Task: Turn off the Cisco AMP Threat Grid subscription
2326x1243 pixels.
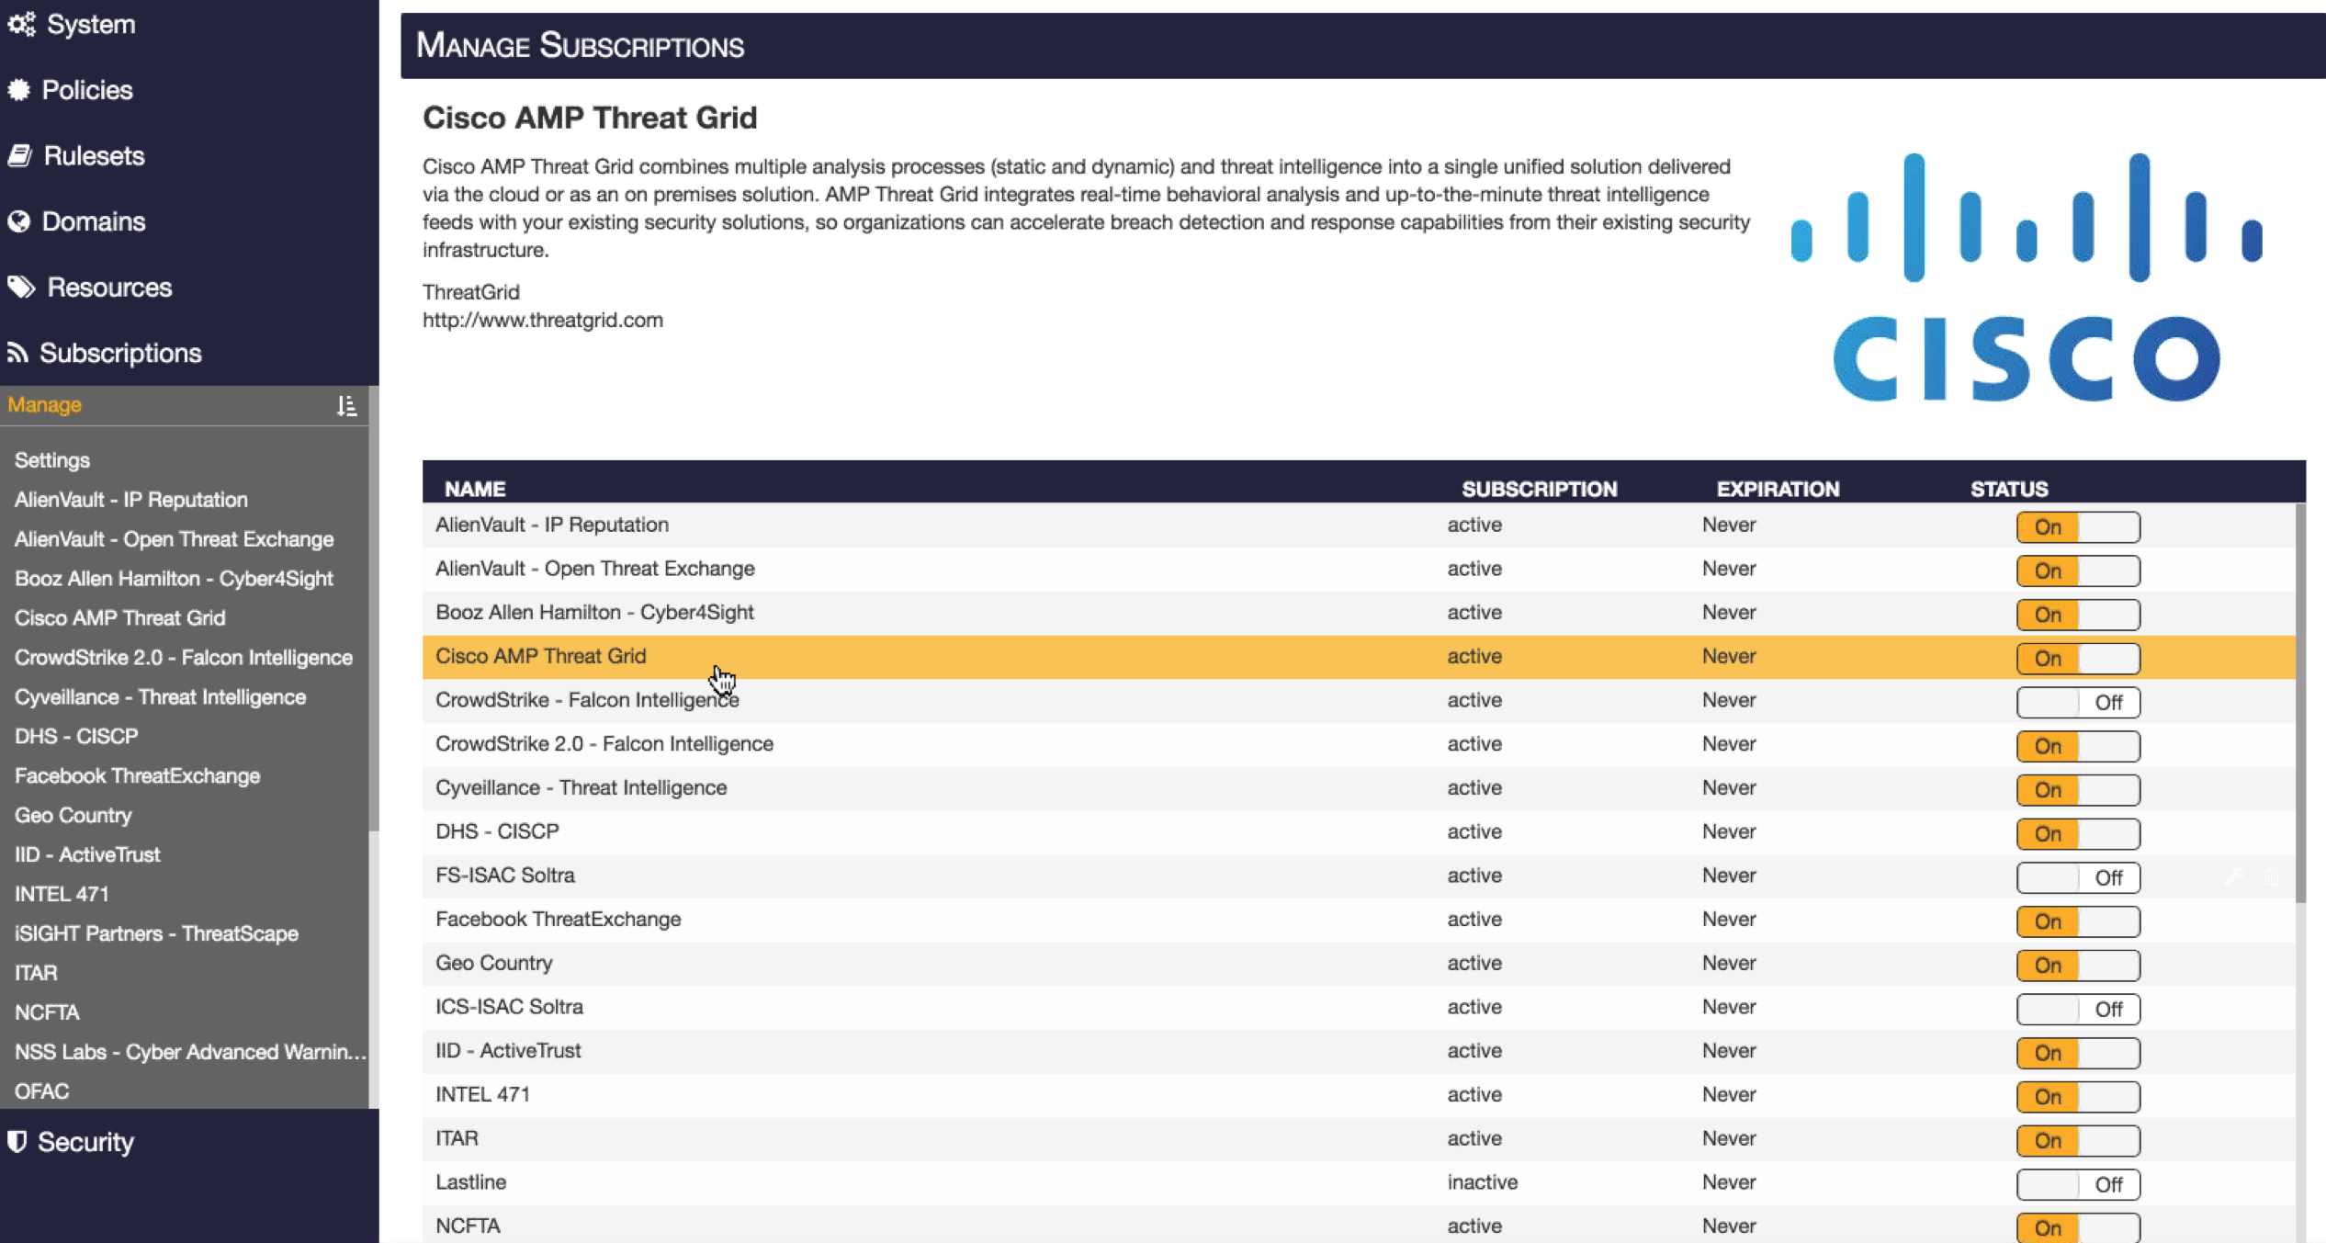Action: click(2077, 658)
